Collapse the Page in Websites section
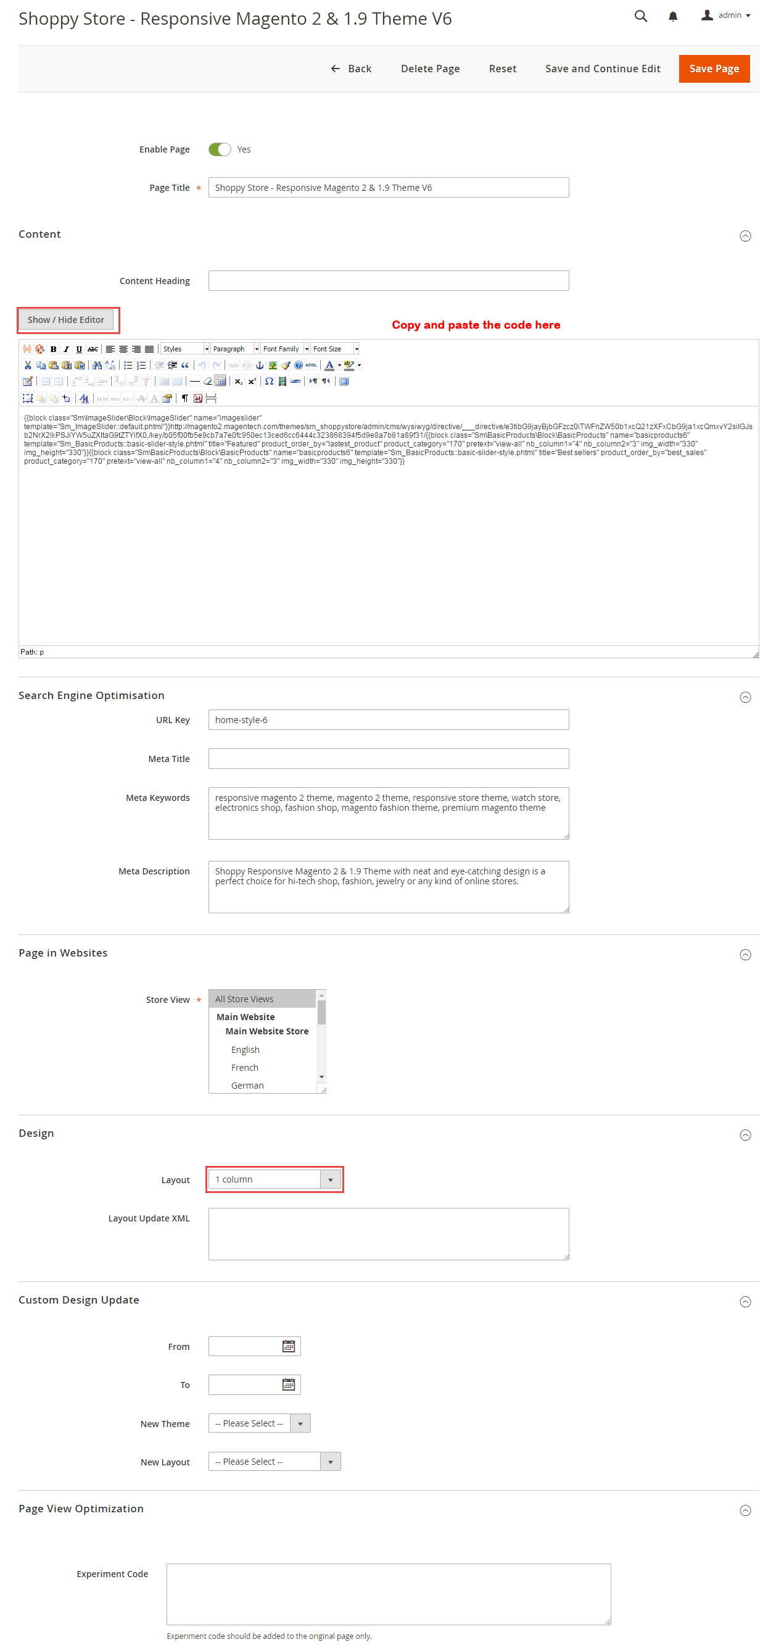Image resolution: width=776 pixels, height=1650 pixels. (x=745, y=955)
